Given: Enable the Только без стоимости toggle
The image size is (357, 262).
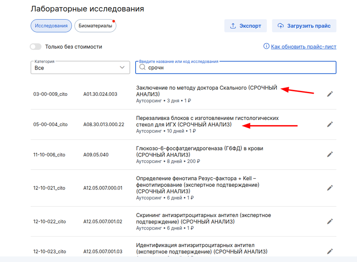Looking at the screenshot, I should (x=36, y=46).
